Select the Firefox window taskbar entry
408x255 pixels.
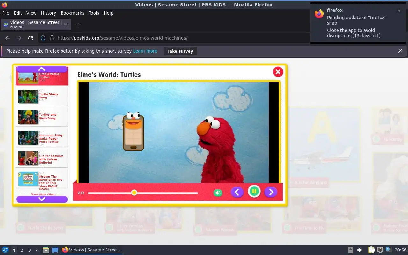[92, 250]
